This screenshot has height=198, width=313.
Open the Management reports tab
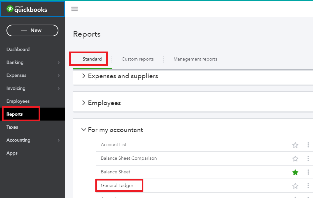coord(195,59)
